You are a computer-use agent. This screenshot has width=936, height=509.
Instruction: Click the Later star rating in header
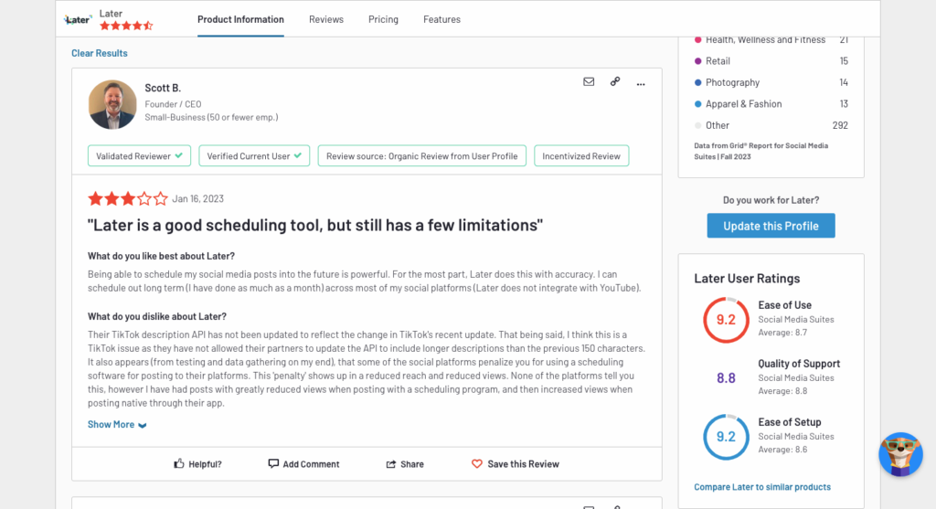[x=126, y=26]
